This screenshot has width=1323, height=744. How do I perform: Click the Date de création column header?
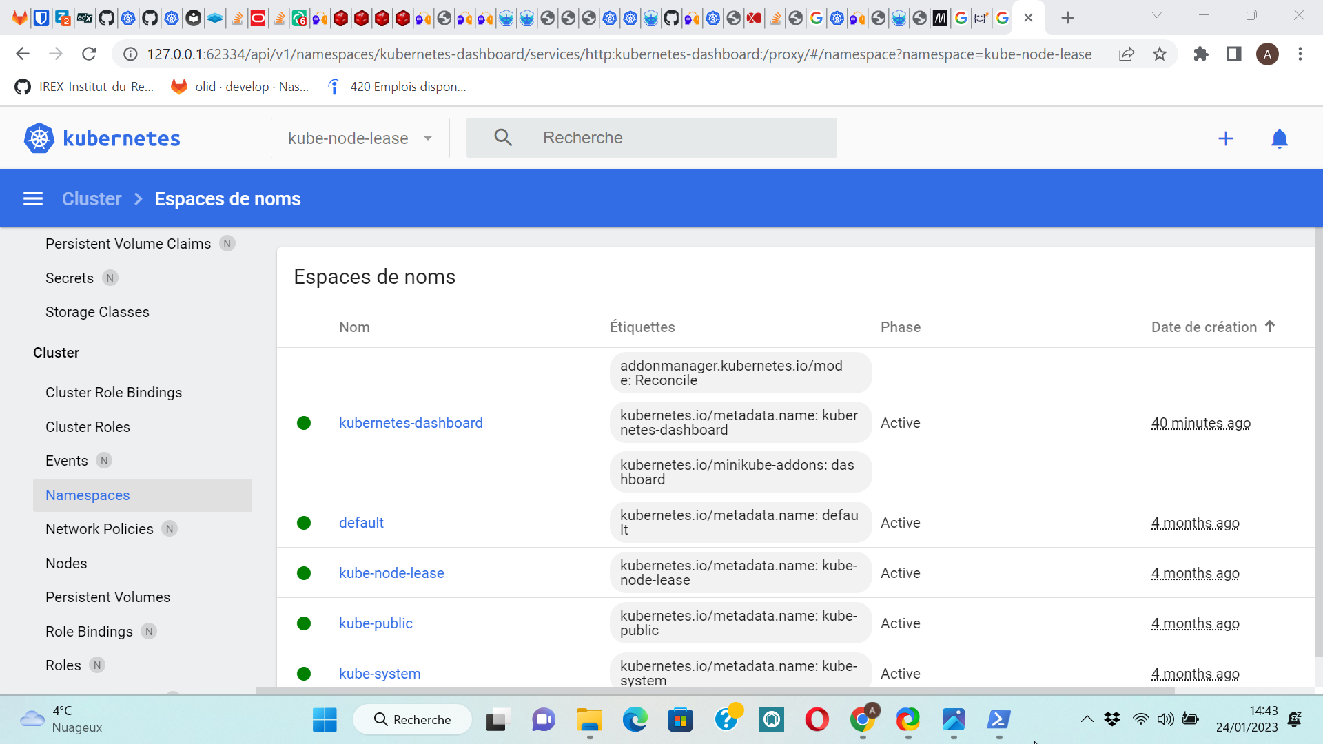tap(1204, 327)
